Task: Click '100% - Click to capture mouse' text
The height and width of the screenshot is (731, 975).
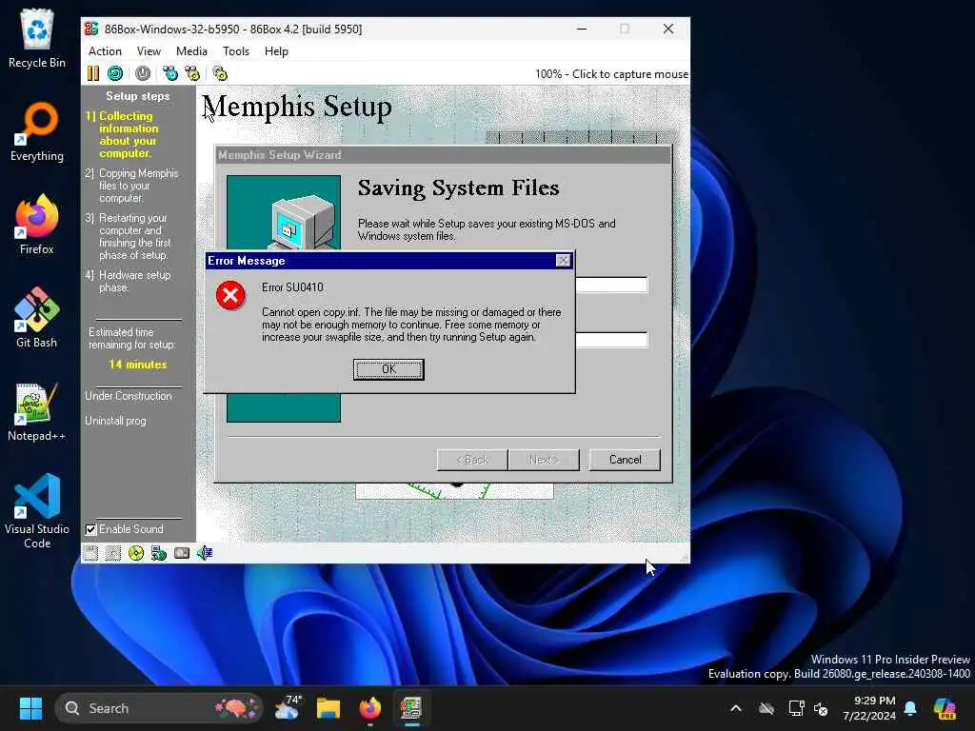Action: [612, 74]
